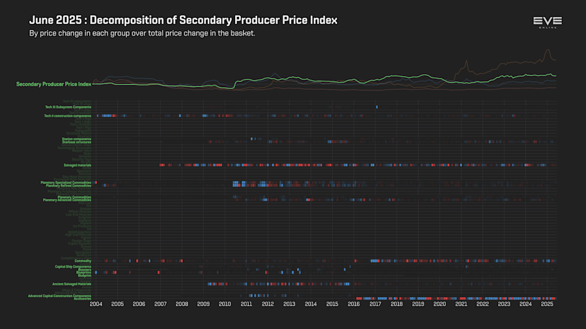Screen dimensions: 586x329
Task: Click the Starbase structures row label
Action: [x=77, y=142]
